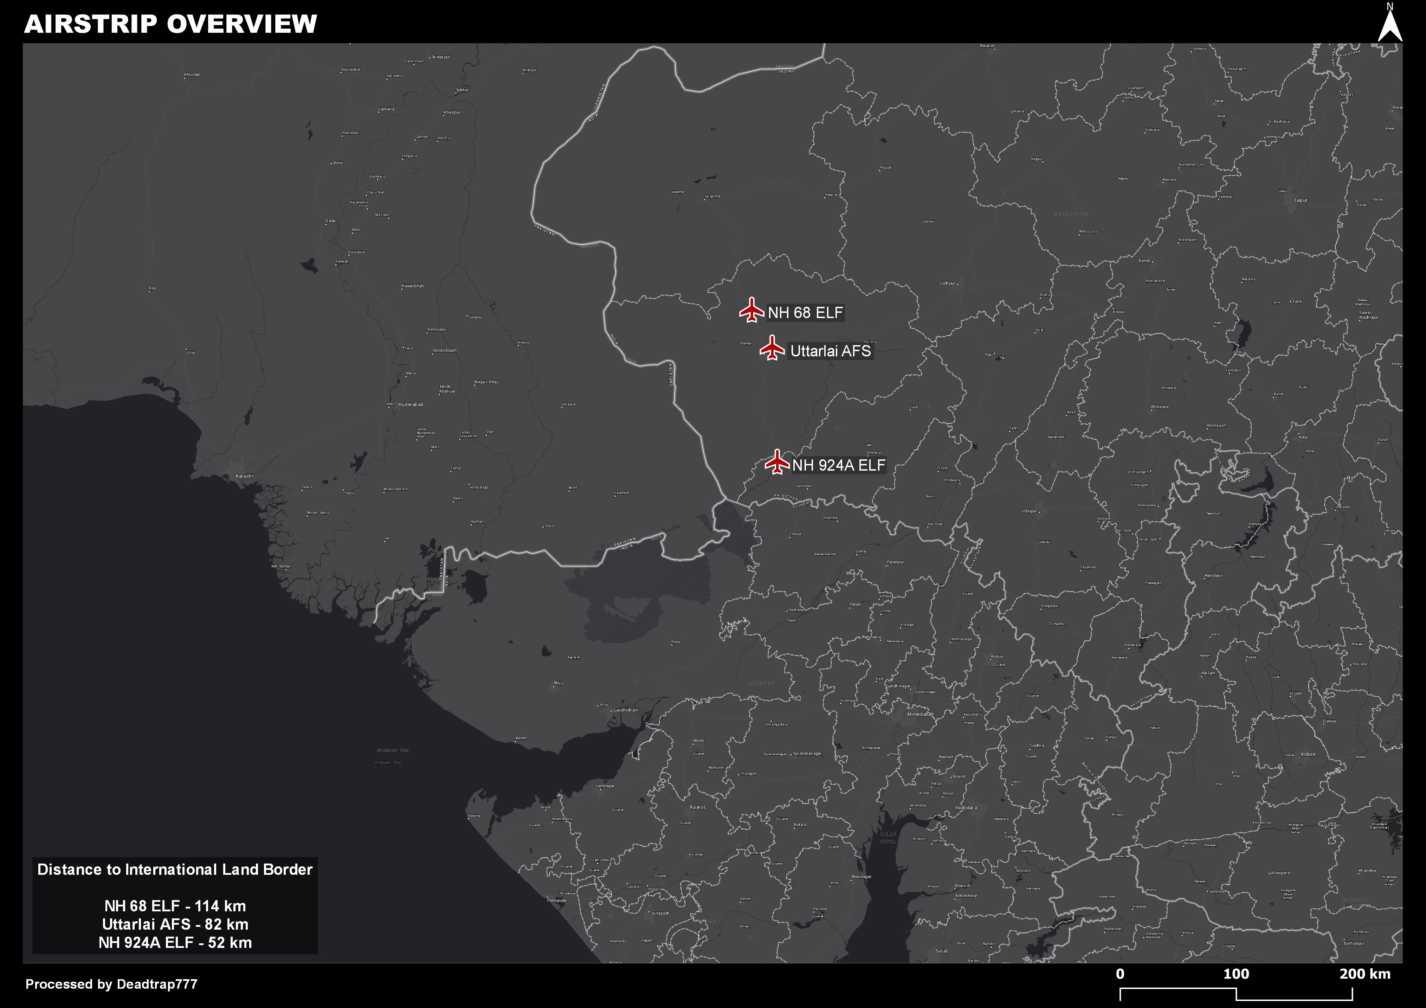The image size is (1426, 1008).
Task: Click legend line 'NH 68 ELF - 114 km'
Action: click(175, 906)
